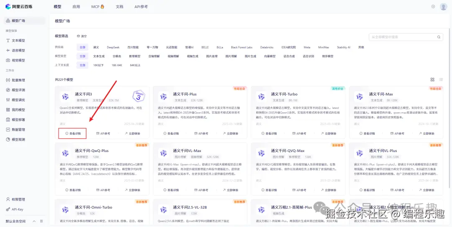Viewport: 452px width, 227px height.
Task: Select 16K-64K context length filter
Action: coord(117,65)
